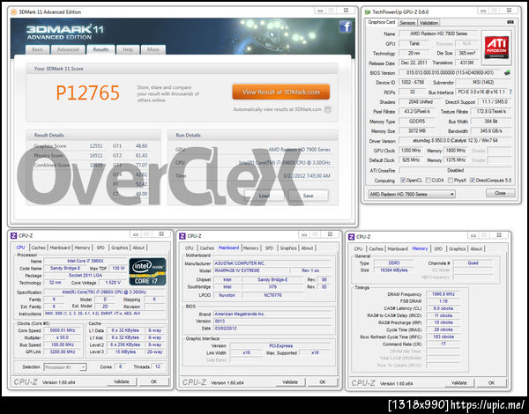This screenshot has height=414, width=529.
Task: Click the Intel Core i7 logo badge
Action: click(147, 271)
